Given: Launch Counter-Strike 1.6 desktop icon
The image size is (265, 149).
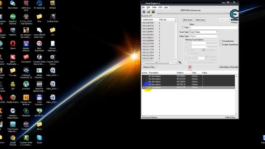Looking at the screenshot, I should pyautogui.click(x=26, y=140).
